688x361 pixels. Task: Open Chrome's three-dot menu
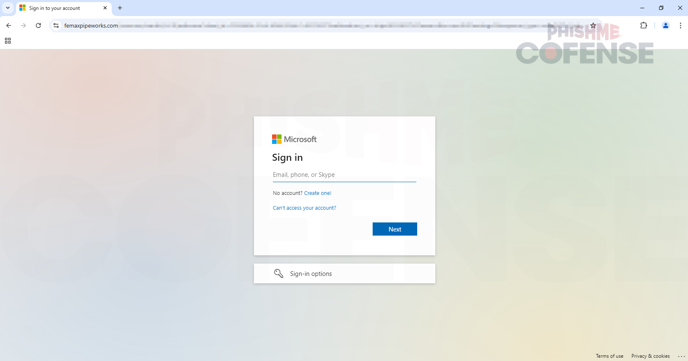680,25
